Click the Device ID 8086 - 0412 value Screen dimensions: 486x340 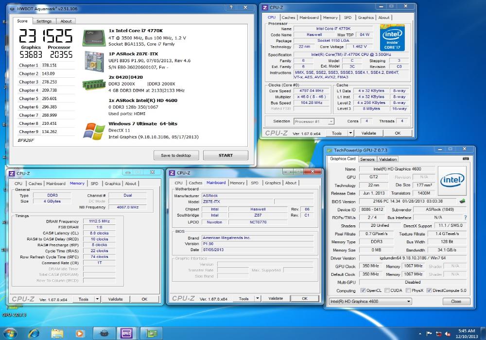372,209
